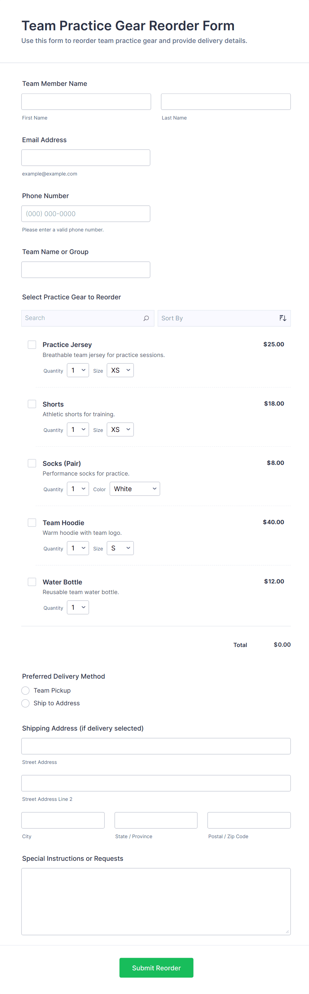Screen dimensions: 309x994
Task: Expand Water Bottle quantity dropdown
Action: click(78, 607)
